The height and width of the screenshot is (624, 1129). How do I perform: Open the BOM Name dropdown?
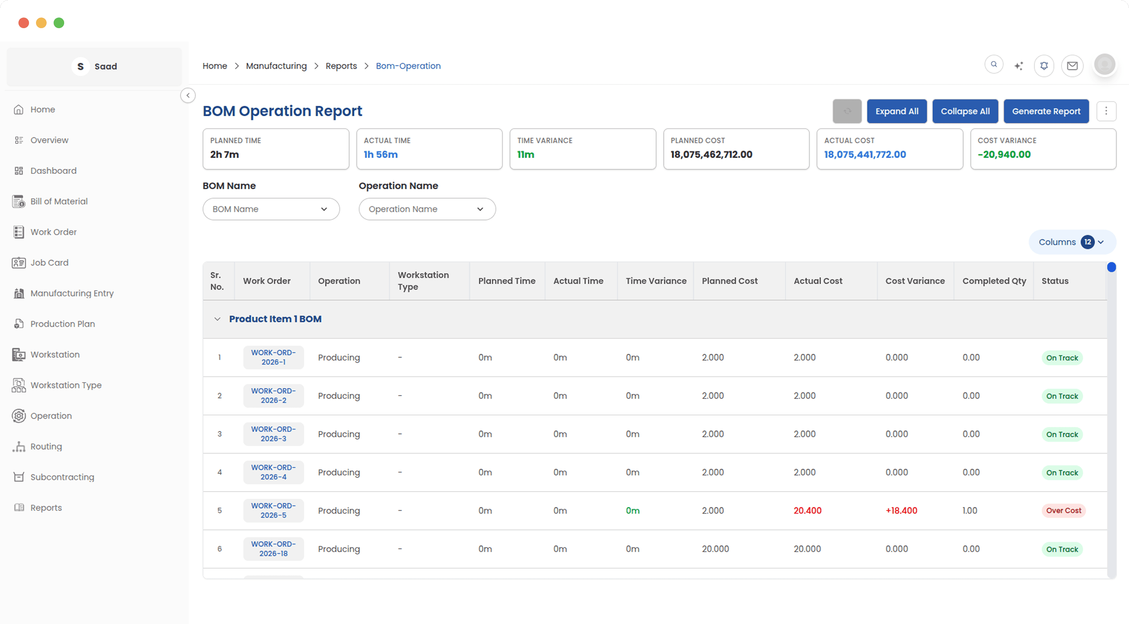[x=271, y=209]
